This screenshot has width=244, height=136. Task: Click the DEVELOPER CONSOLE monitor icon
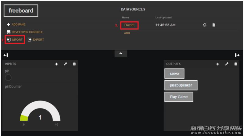point(9,32)
